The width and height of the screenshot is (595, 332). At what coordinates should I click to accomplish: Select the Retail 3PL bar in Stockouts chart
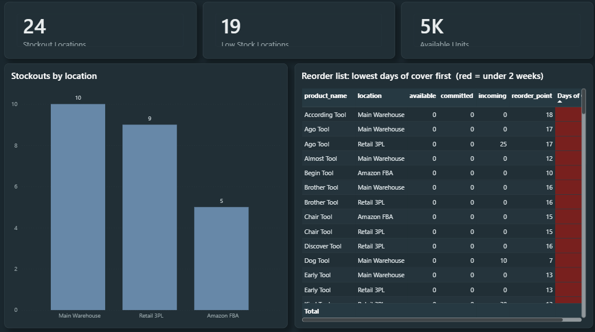coord(150,217)
